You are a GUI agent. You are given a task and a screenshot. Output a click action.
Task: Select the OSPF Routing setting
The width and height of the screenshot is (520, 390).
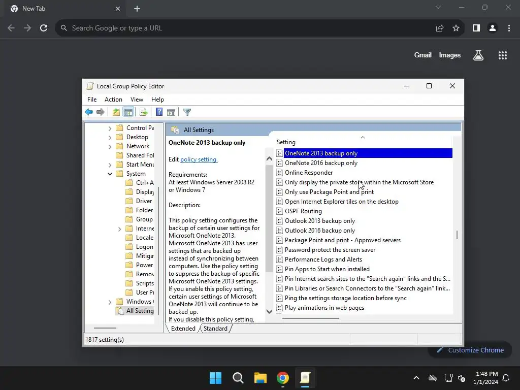point(303,211)
